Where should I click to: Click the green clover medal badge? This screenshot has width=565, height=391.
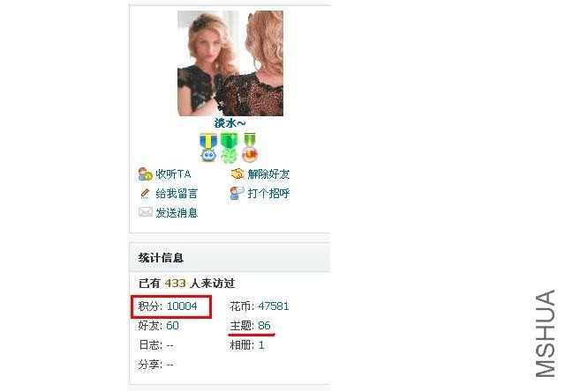(x=230, y=148)
